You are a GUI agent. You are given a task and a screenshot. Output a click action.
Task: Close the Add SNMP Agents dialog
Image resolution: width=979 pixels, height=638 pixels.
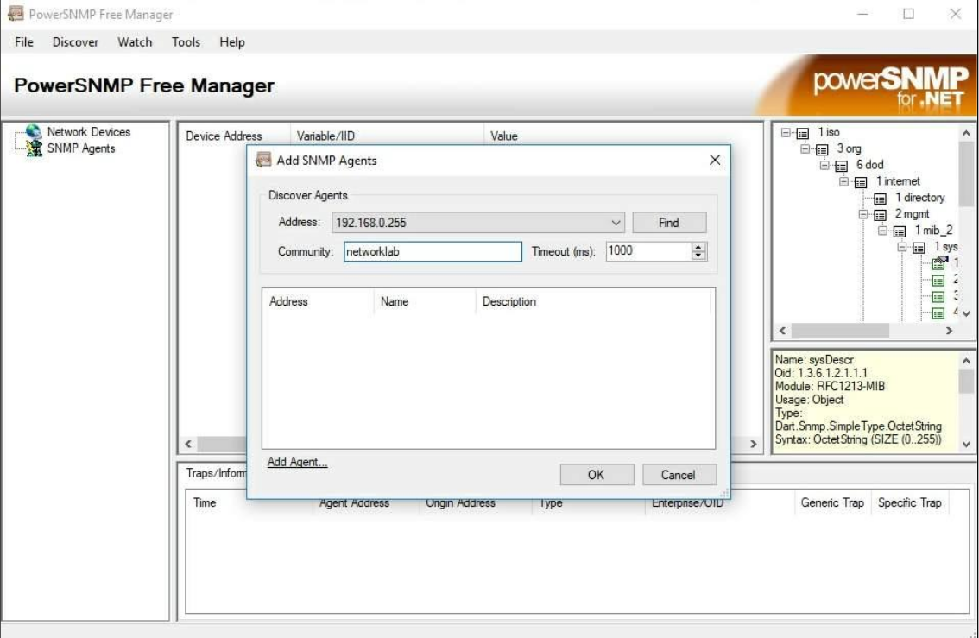(x=715, y=160)
